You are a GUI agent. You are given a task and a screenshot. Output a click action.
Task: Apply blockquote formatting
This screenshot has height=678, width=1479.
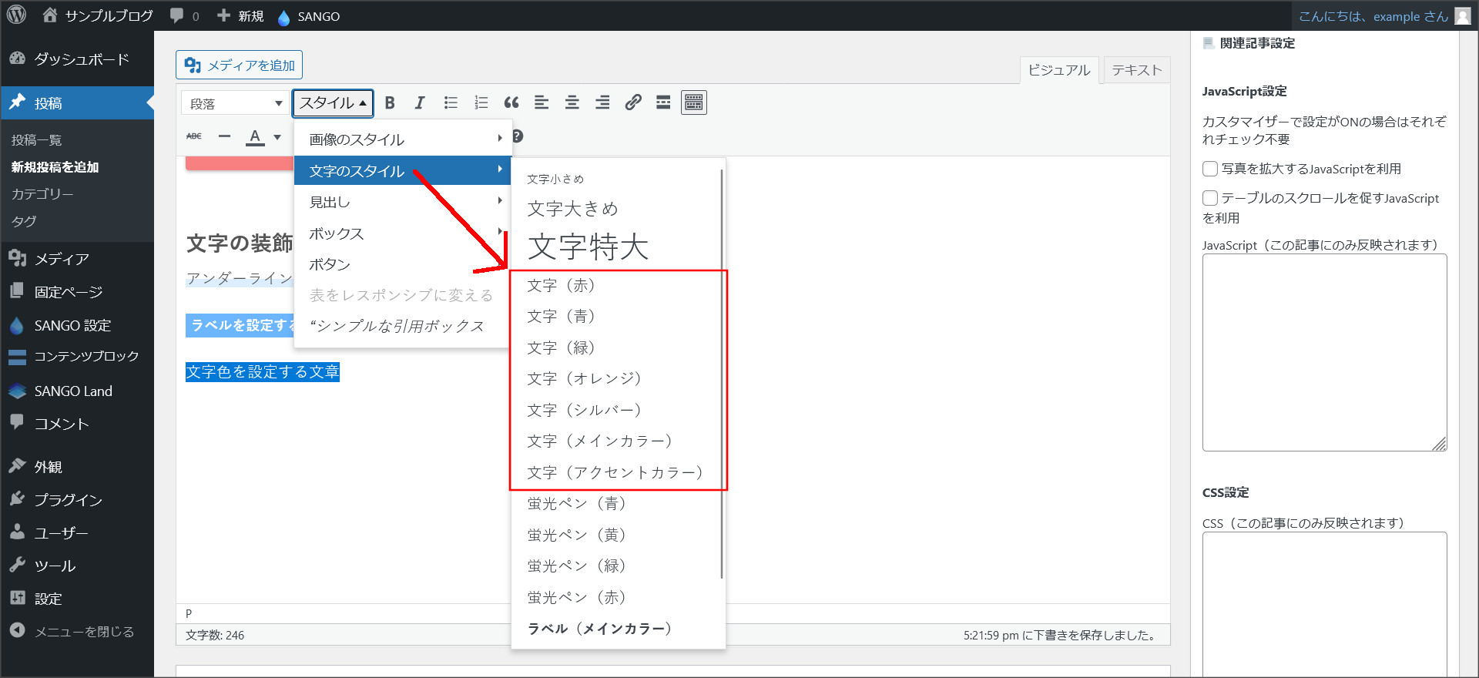tap(511, 102)
